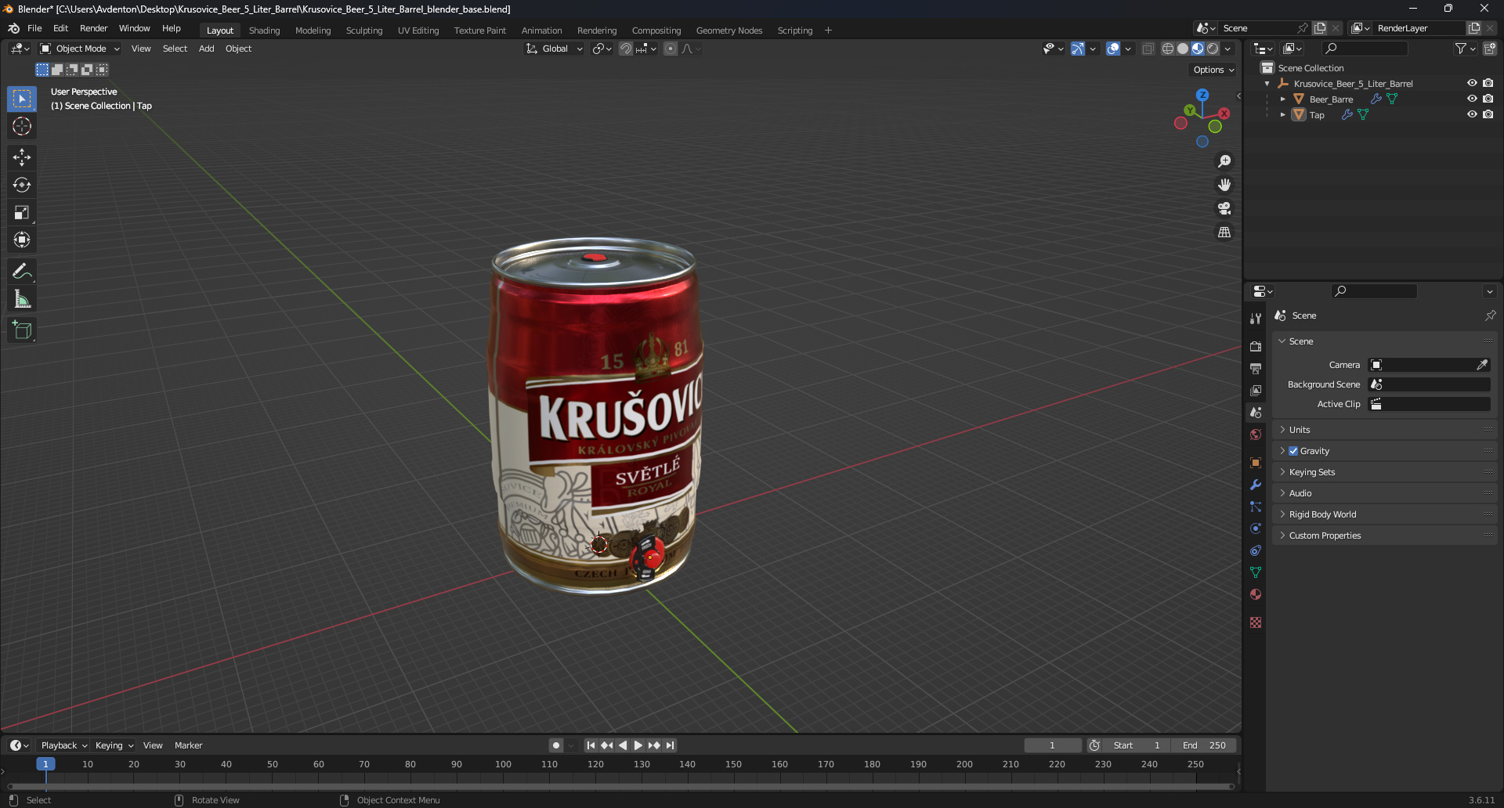Open the viewport Add menu
The width and height of the screenshot is (1504, 808).
pyautogui.click(x=206, y=49)
